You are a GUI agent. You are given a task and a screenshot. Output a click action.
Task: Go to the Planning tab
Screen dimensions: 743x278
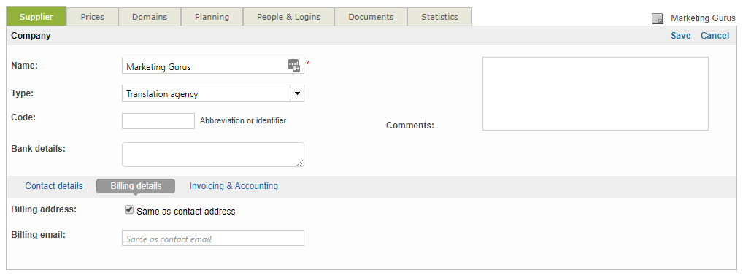[212, 17]
